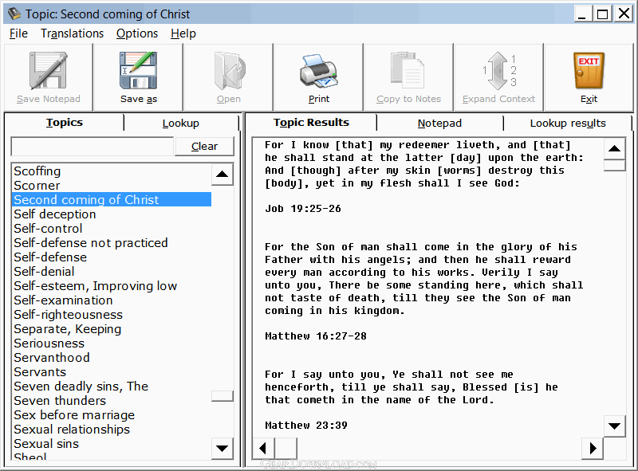Select the Seven thunders topic

[112, 401]
